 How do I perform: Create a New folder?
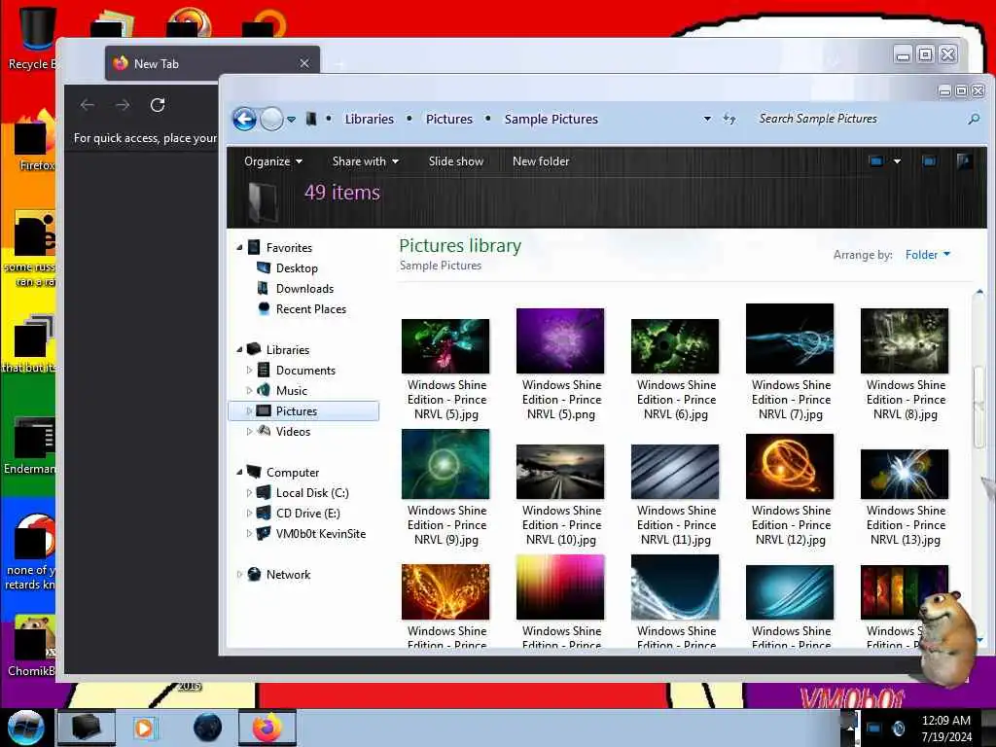pyautogui.click(x=541, y=161)
